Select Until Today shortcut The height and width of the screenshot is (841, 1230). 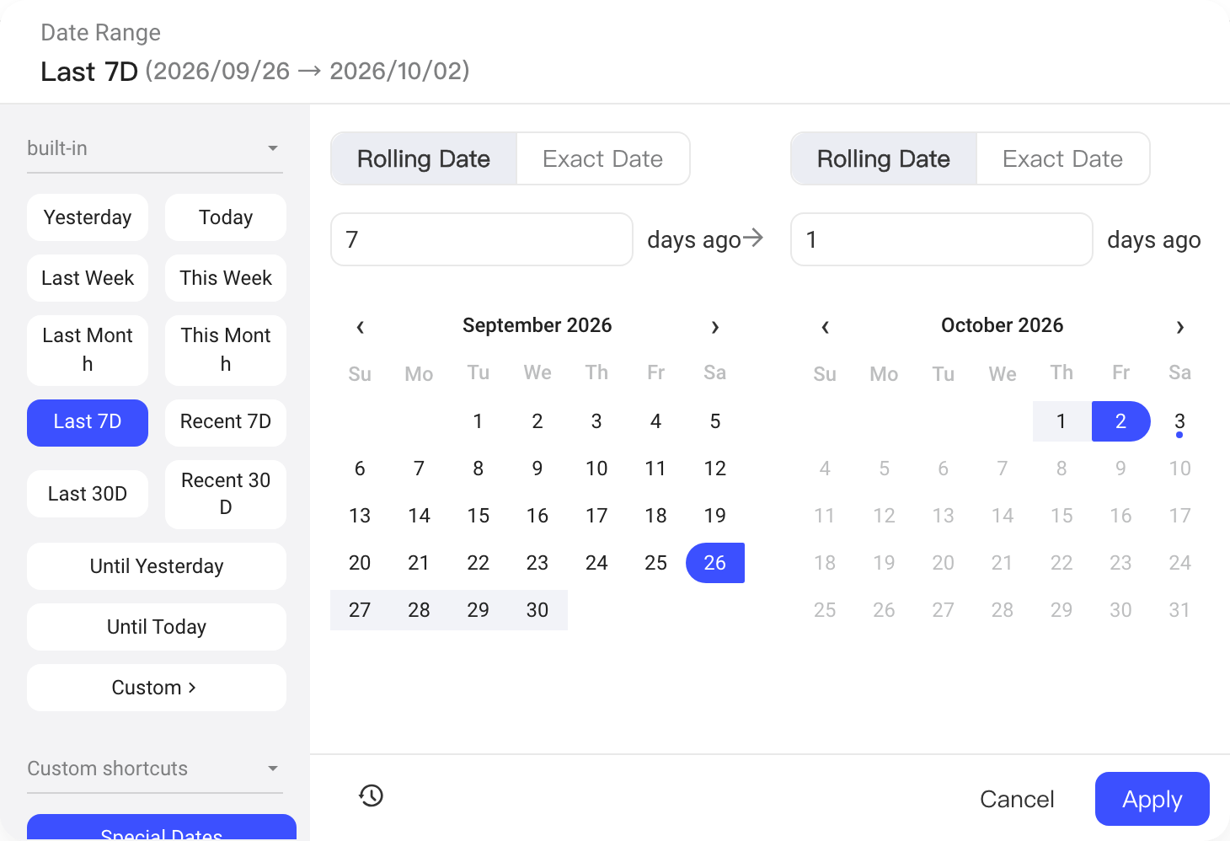coord(157,627)
